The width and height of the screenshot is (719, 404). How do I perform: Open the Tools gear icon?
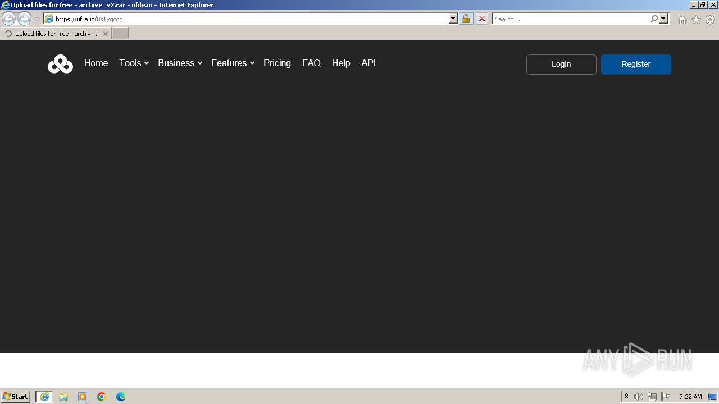[x=710, y=20]
